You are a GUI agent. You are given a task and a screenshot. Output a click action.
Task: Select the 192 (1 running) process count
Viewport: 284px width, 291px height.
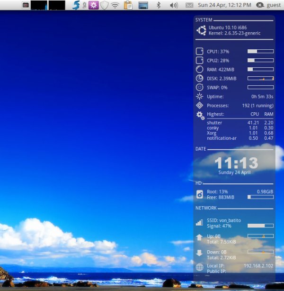pos(257,106)
